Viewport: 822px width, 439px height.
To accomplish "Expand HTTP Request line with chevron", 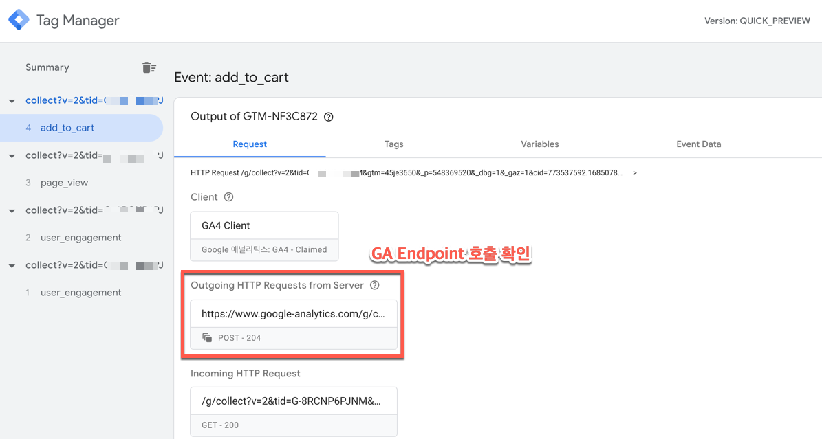I will 635,172.
